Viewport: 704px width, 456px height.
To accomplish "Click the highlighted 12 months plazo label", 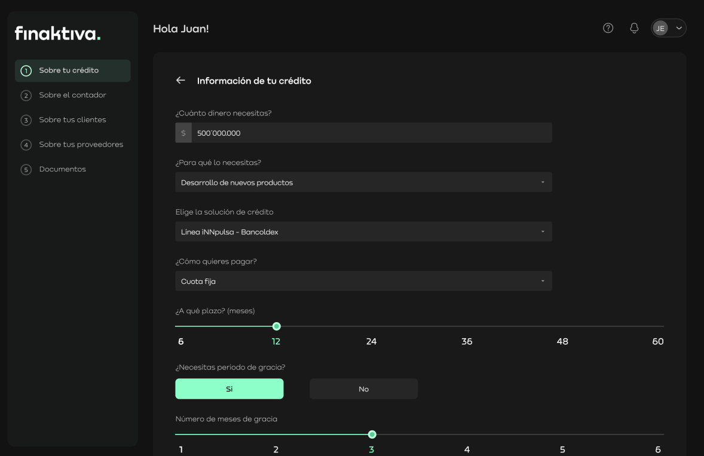I will (276, 341).
